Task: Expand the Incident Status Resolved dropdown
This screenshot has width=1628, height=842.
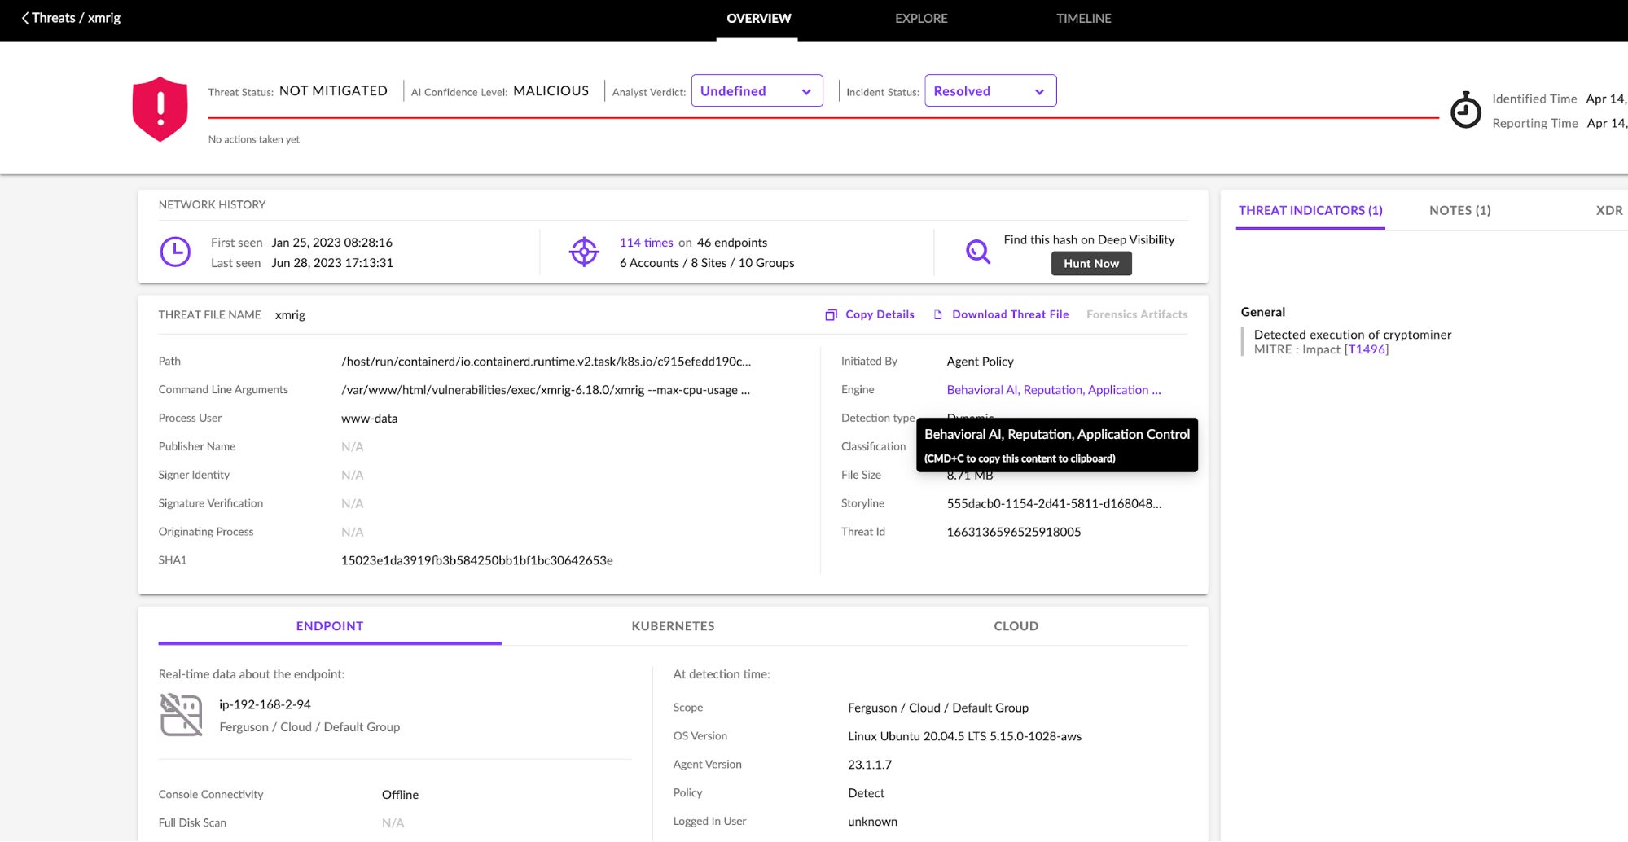Action: coord(990,91)
